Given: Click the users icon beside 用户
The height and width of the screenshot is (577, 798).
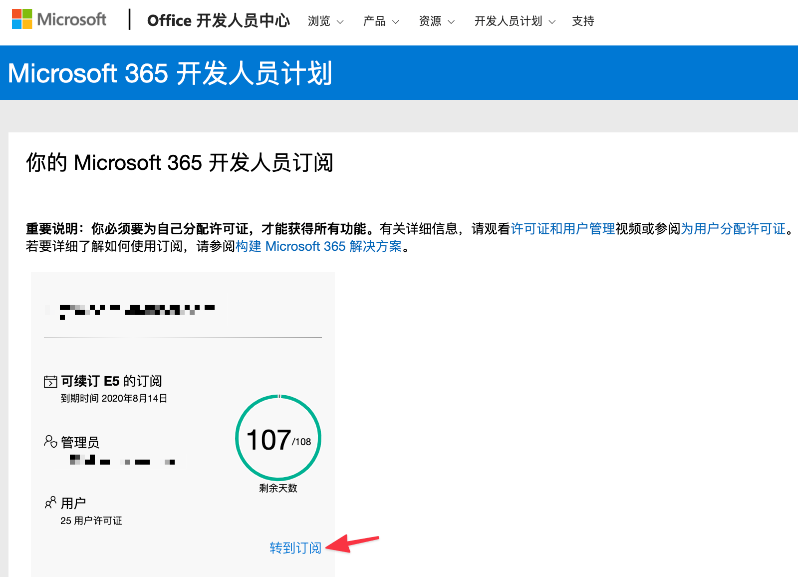Looking at the screenshot, I should pyautogui.click(x=50, y=503).
